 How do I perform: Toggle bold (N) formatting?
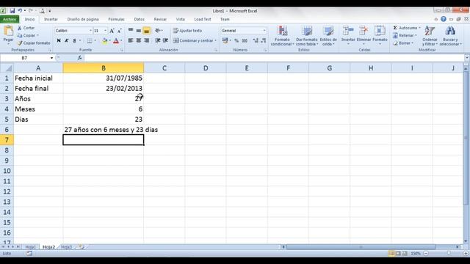[x=59, y=40]
